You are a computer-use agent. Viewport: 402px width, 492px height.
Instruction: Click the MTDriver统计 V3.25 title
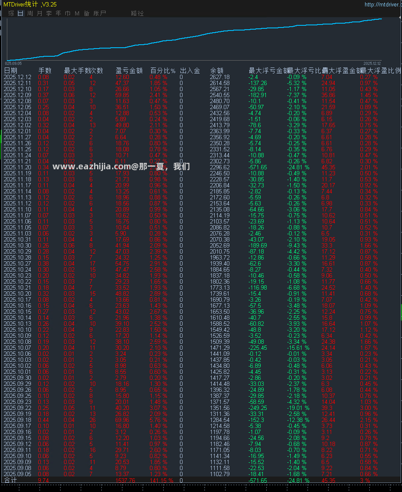click(x=30, y=4)
